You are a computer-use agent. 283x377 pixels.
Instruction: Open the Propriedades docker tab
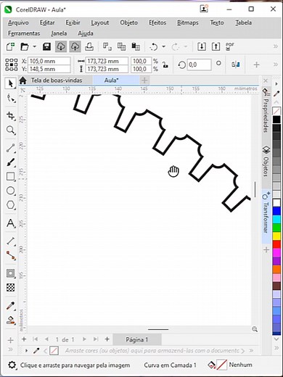point(266,111)
